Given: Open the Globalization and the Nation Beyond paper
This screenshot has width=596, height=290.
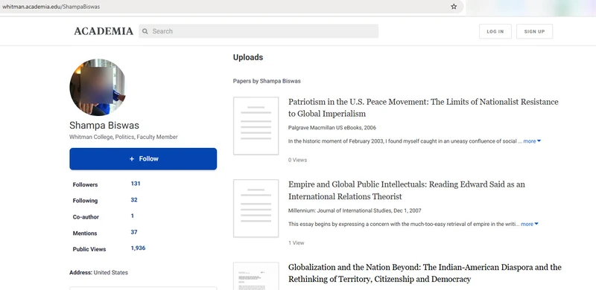Looking at the screenshot, I should click(425, 274).
